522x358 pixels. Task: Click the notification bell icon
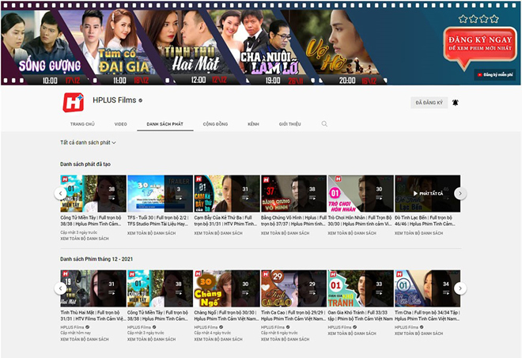click(455, 103)
